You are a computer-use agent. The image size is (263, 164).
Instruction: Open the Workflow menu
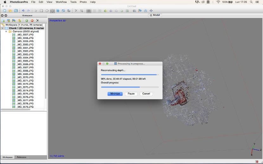tap(61, 2)
